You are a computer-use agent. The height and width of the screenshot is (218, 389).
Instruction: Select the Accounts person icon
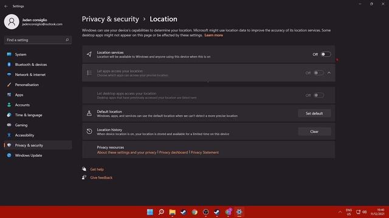coord(9,105)
